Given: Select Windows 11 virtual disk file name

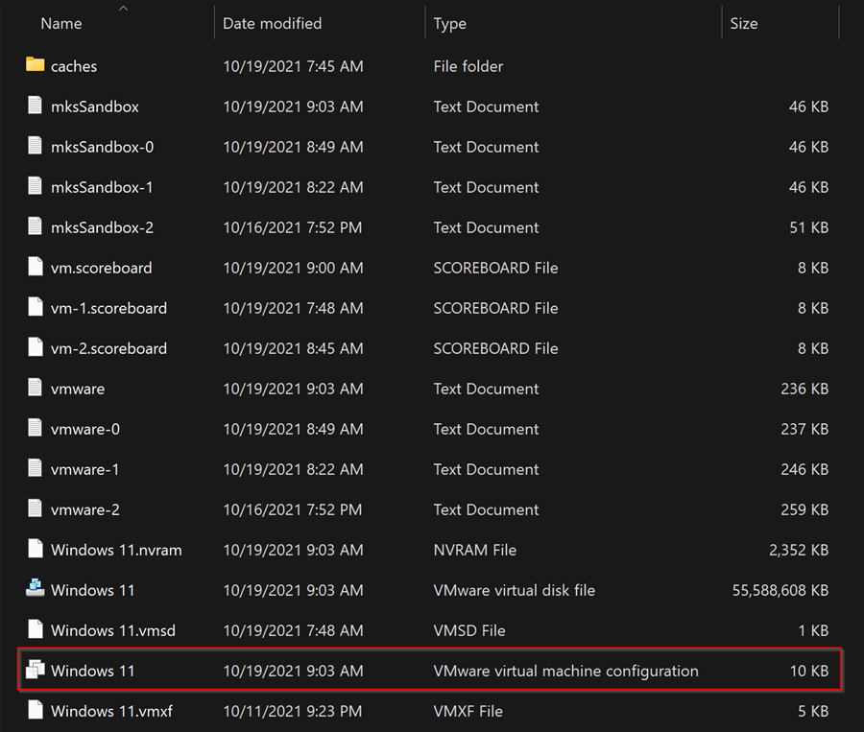Looking at the screenshot, I should point(92,590).
